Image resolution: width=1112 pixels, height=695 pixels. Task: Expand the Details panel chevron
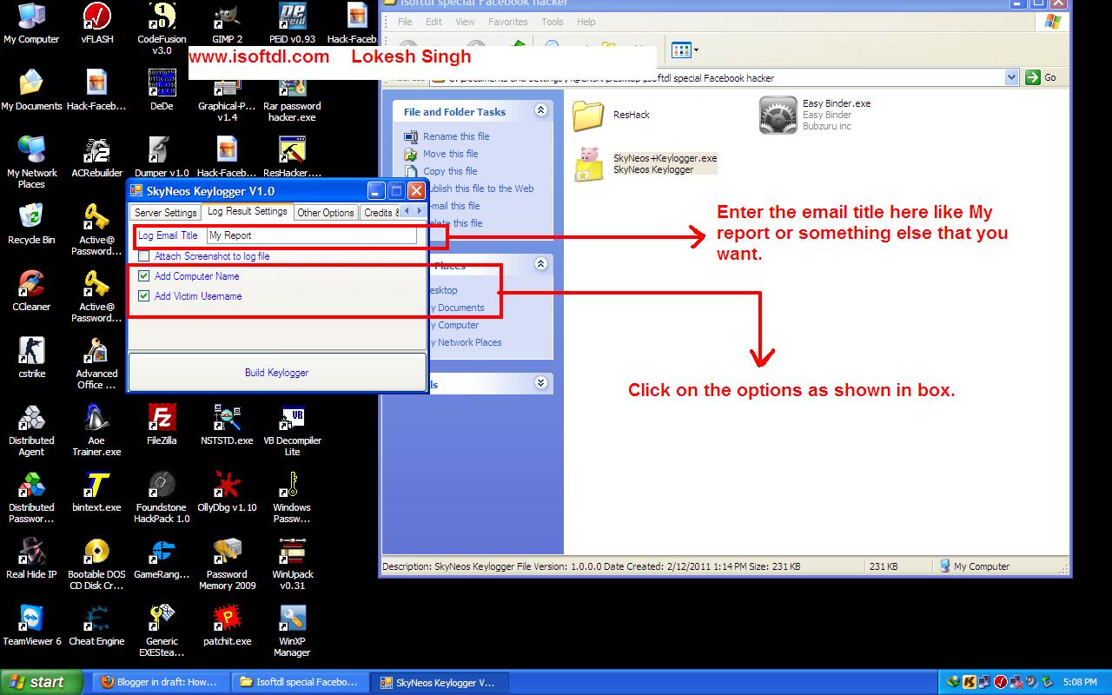coord(540,383)
